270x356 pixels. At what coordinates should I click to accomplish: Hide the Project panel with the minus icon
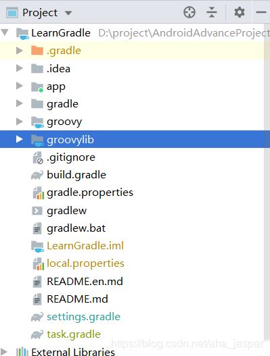point(261,12)
